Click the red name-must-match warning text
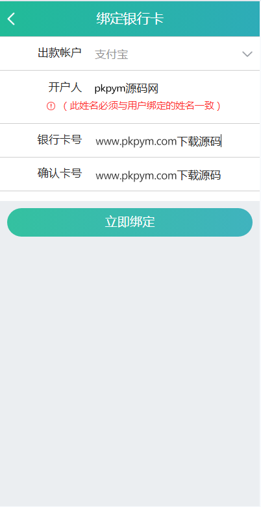Screen dimensions: 261x507 (x=142, y=106)
